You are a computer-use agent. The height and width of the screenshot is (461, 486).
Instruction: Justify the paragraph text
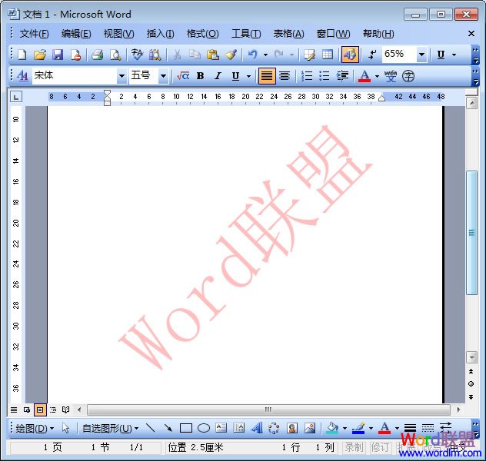pos(267,76)
